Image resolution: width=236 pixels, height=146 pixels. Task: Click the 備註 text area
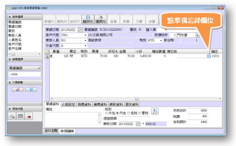(x=72, y=118)
